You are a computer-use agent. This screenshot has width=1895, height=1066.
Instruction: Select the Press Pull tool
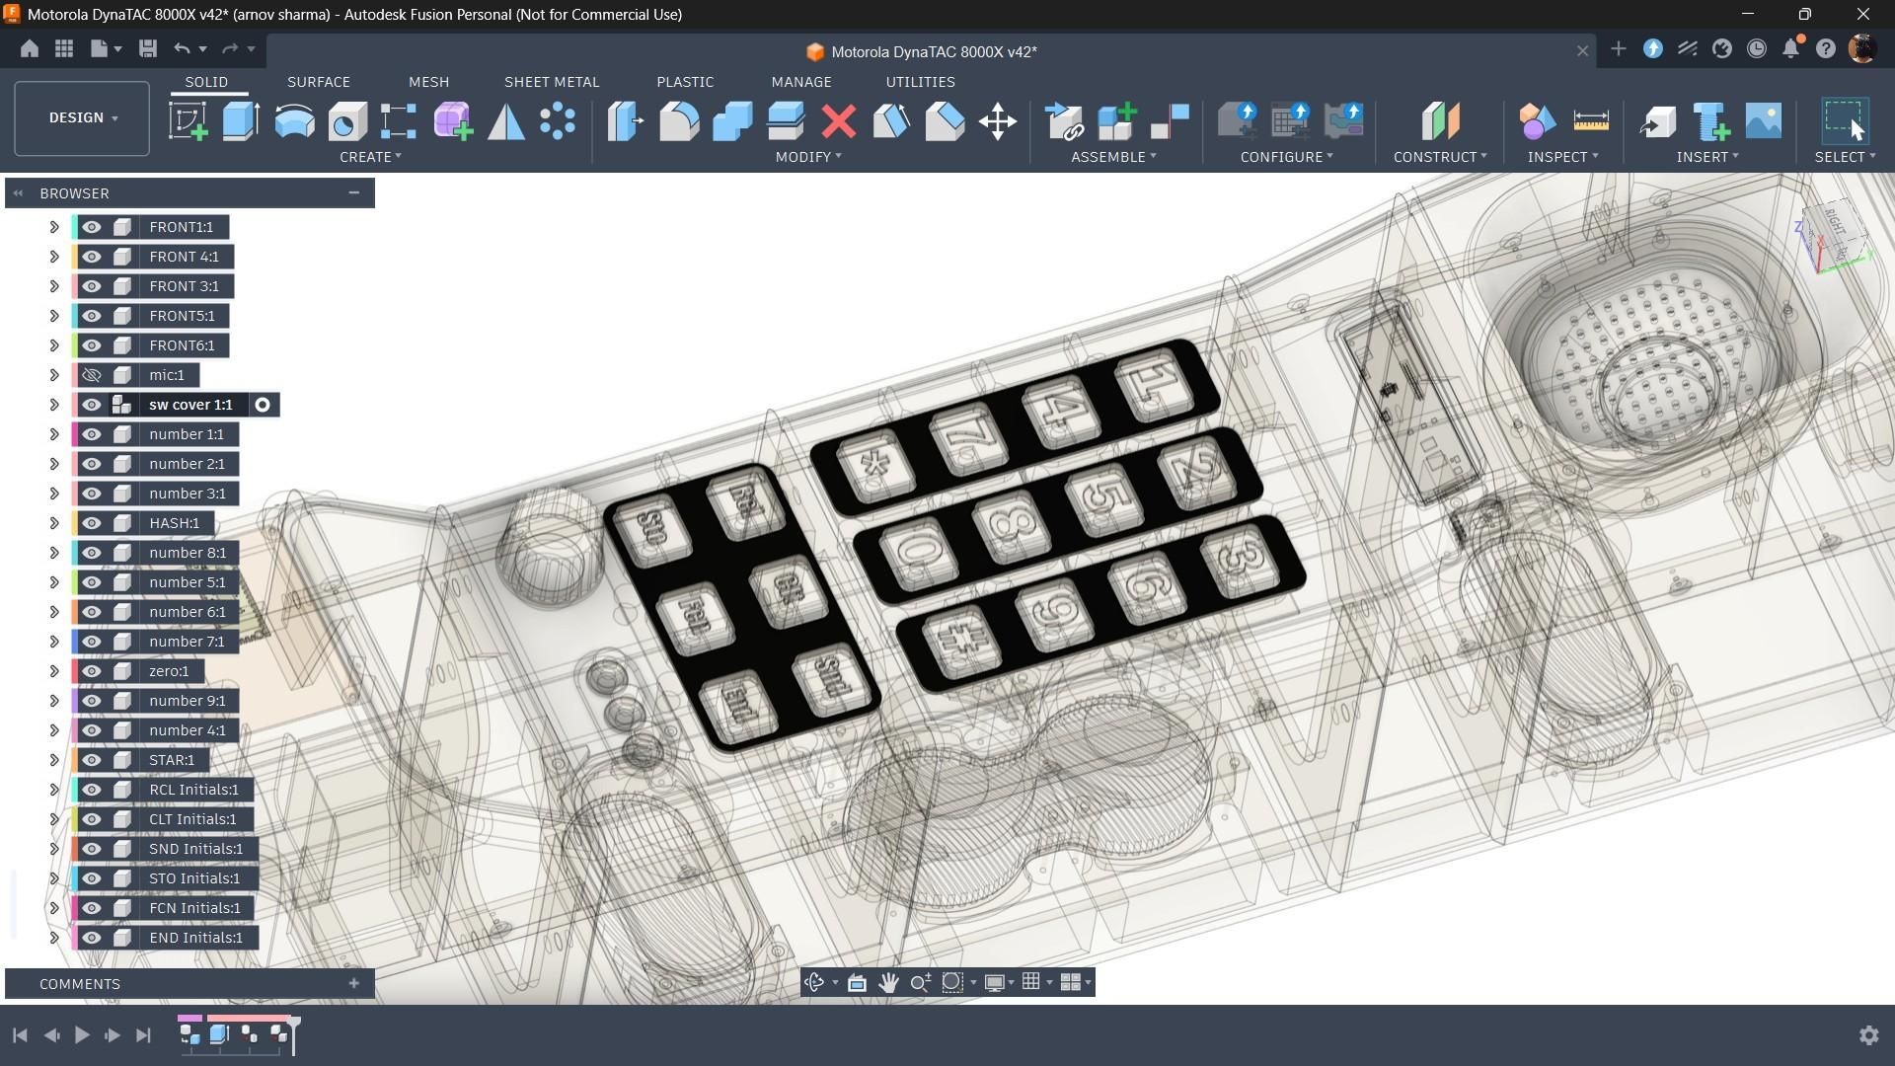626,121
